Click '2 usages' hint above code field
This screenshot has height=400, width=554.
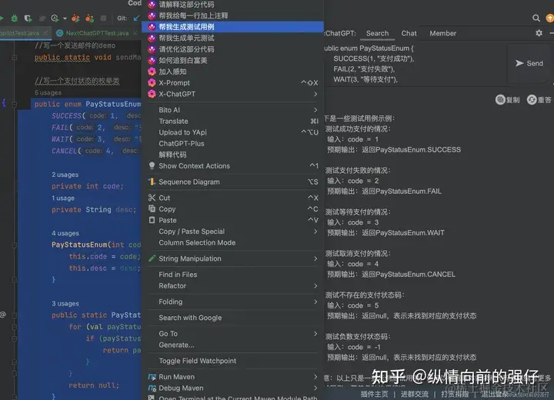65,175
